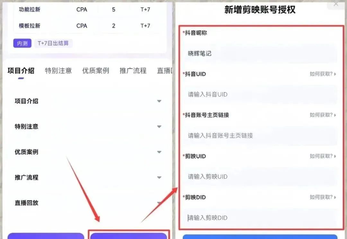Image resolution: width=347 pixels, height=239 pixels.
Task: Click the *抖音昵称 field label
Action: pos(195,33)
